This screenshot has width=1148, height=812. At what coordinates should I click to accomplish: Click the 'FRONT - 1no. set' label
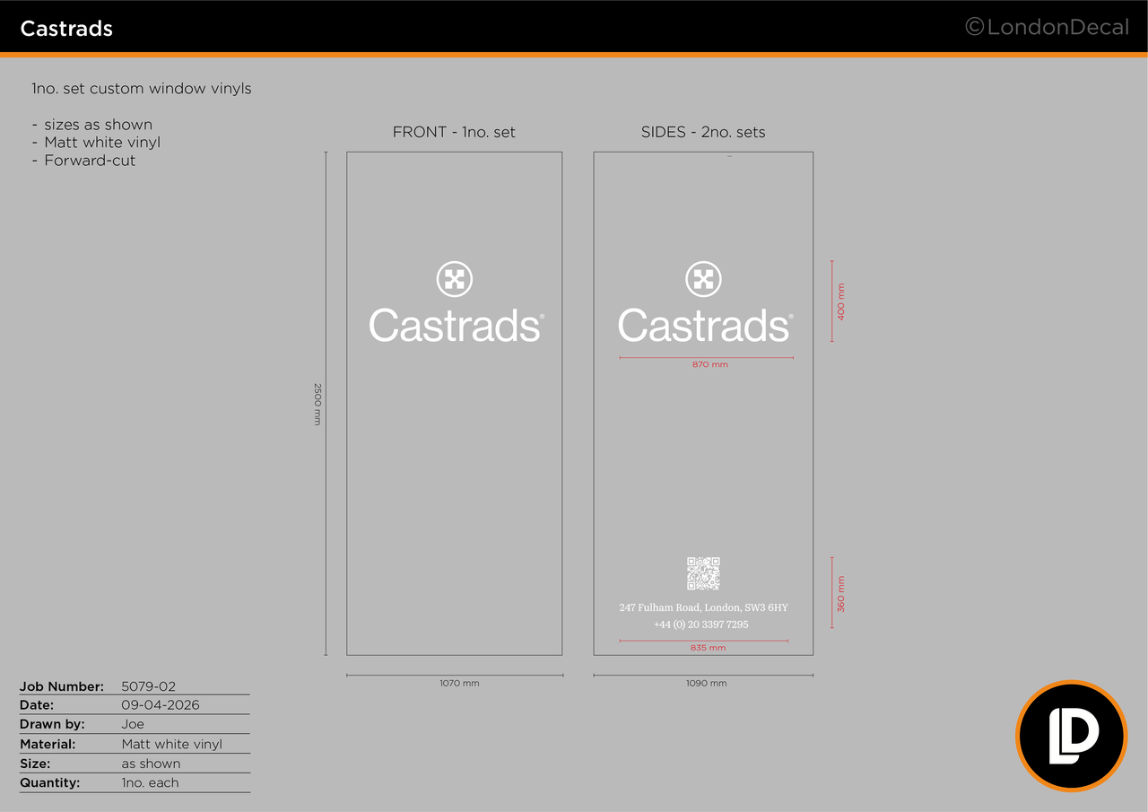click(454, 132)
